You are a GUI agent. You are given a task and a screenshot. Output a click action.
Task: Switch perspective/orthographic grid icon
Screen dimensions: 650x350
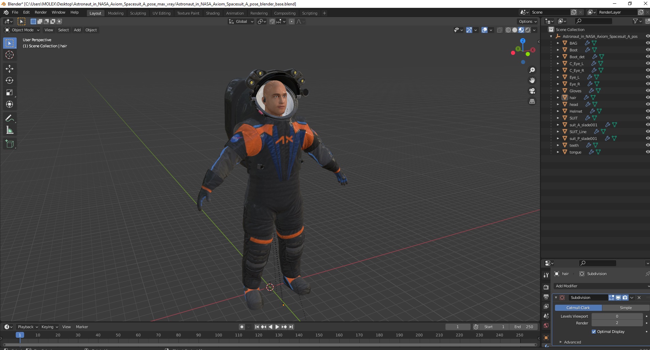tap(532, 101)
